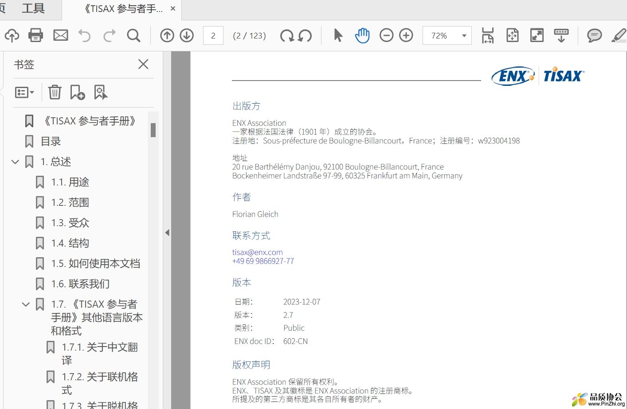
Task: Click the upload to cloud icon
Action: click(x=12, y=35)
